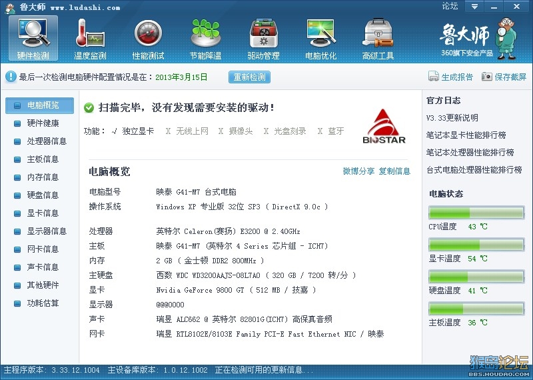Select 主板信息 in the sidebar
This screenshot has width=533, height=380.
click(x=39, y=159)
